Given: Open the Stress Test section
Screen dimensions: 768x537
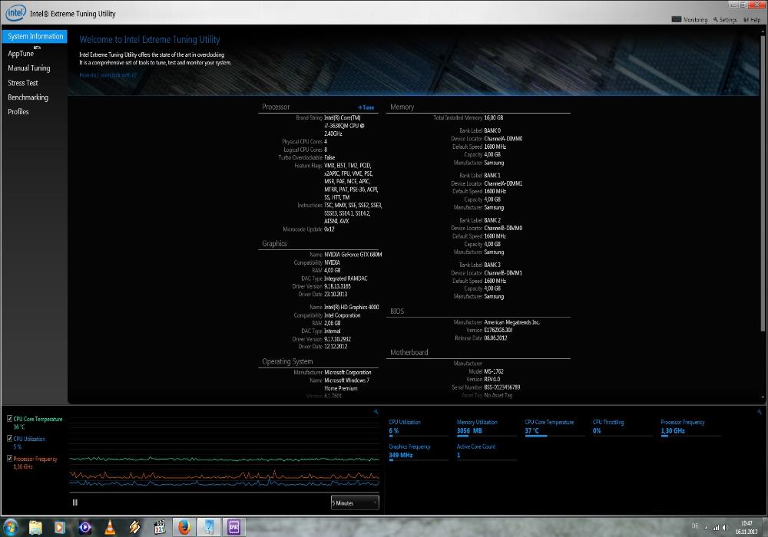Looking at the screenshot, I should 23,83.
